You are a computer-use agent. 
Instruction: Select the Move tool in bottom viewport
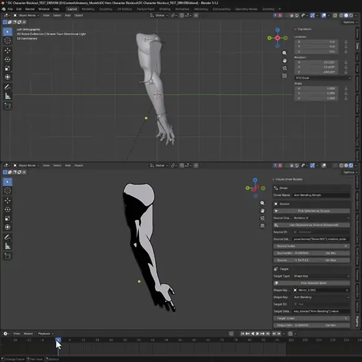click(x=7, y=200)
